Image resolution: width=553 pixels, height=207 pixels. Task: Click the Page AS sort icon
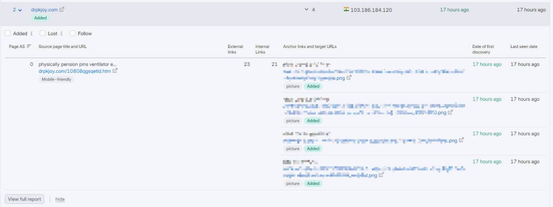click(29, 46)
